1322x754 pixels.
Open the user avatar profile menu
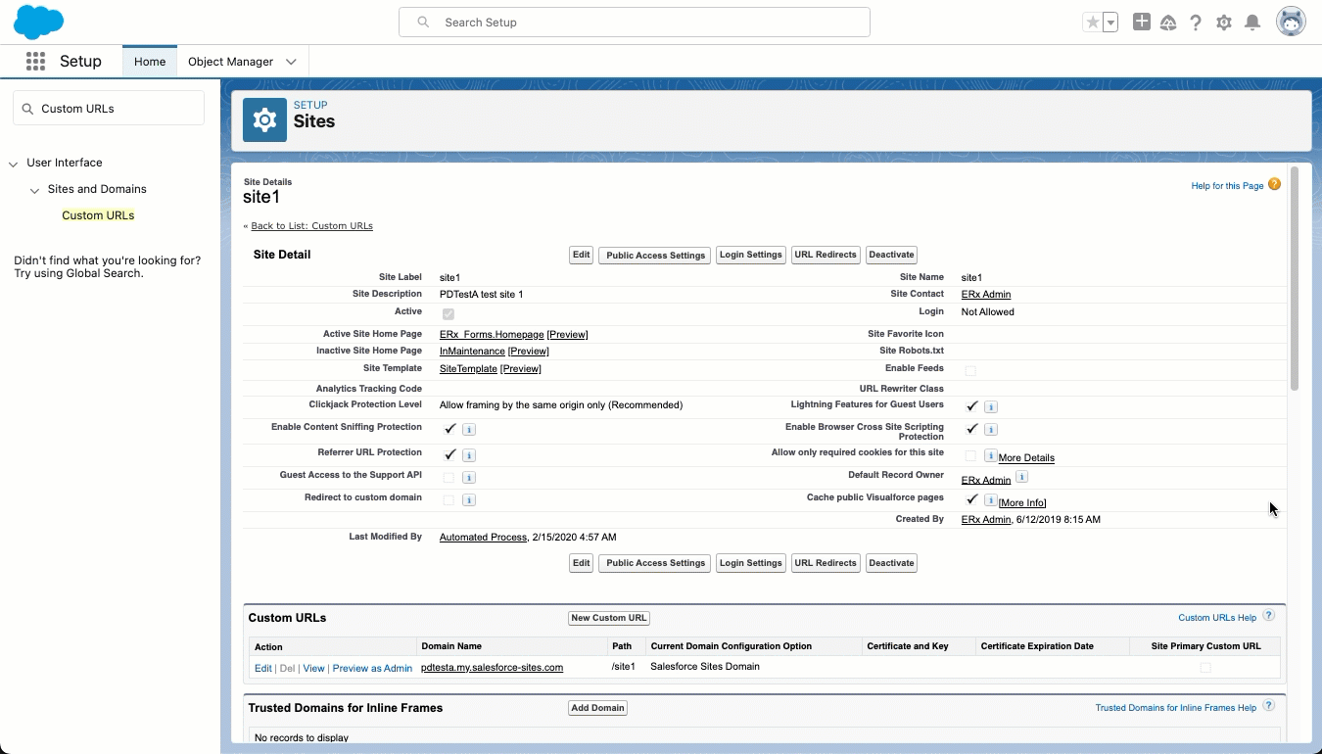pyautogui.click(x=1291, y=22)
